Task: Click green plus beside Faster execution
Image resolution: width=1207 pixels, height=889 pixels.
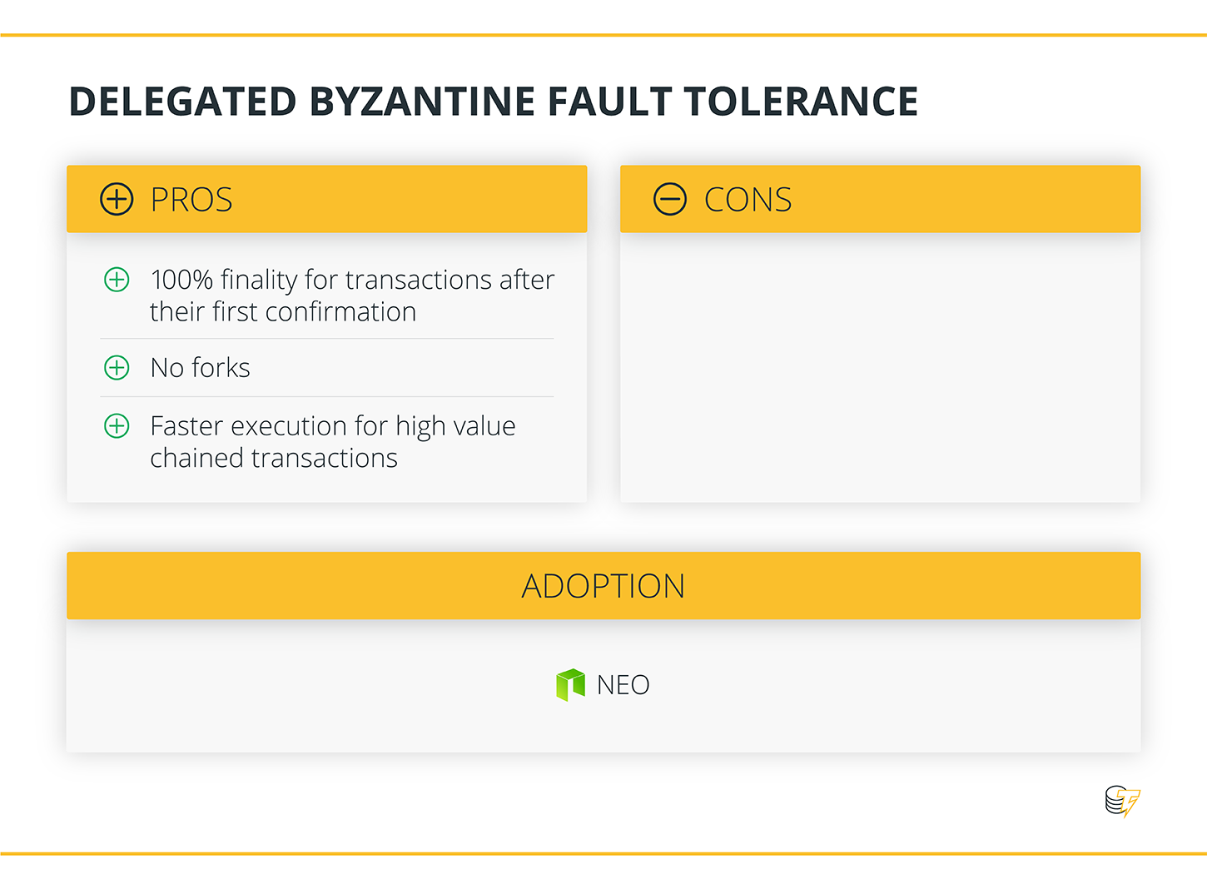Action: [117, 426]
